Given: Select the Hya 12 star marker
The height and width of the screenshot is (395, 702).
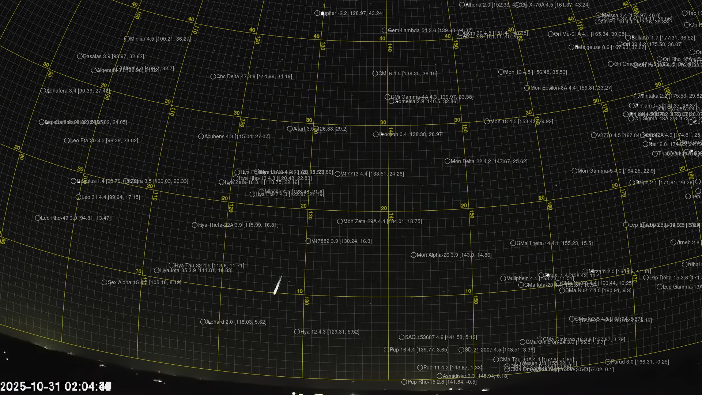Looking at the screenshot, I should pos(297,332).
